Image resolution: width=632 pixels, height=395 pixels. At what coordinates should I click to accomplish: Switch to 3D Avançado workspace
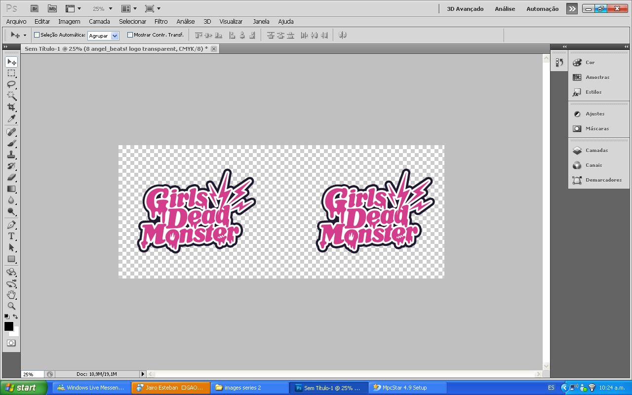(x=465, y=9)
